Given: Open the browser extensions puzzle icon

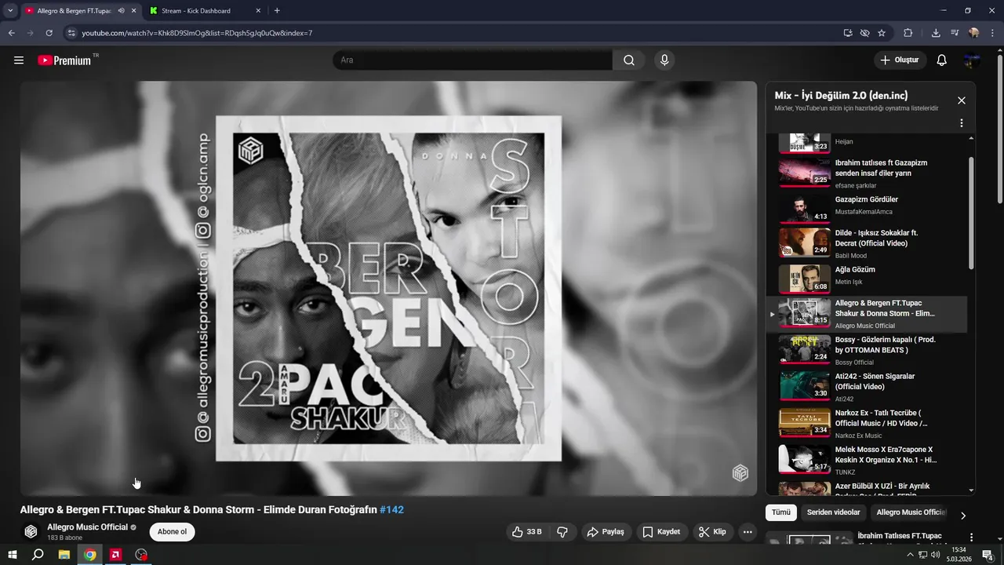Looking at the screenshot, I should pos(908,33).
